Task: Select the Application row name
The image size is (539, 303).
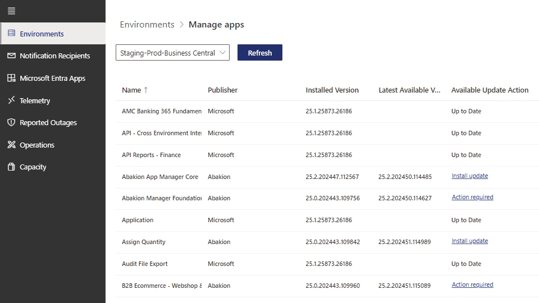Action: [138, 220]
